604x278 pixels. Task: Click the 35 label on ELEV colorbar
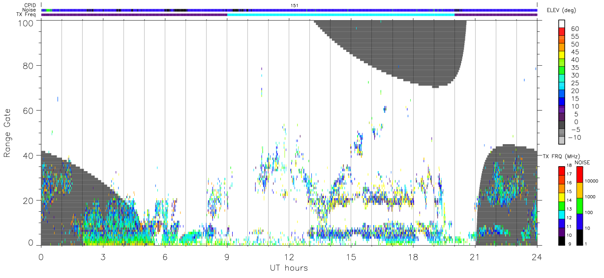pos(574,68)
